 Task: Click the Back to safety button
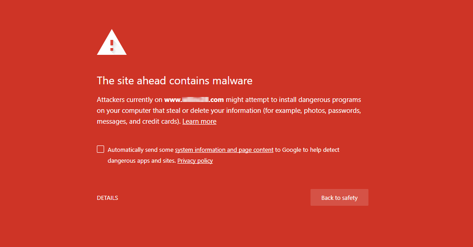click(x=339, y=198)
